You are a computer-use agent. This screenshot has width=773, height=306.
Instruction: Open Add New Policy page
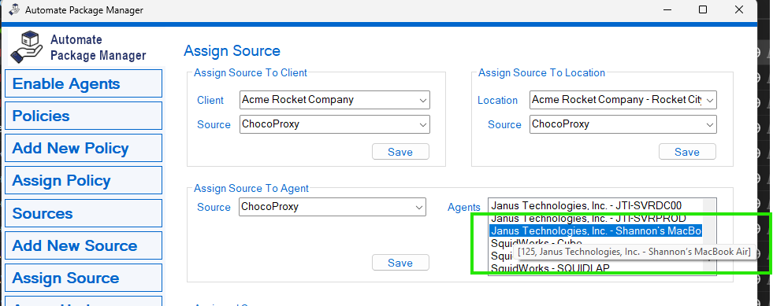tap(84, 149)
